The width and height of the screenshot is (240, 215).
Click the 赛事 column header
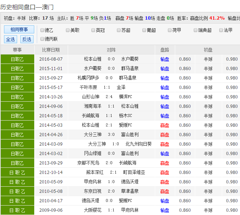(x=17, y=50)
